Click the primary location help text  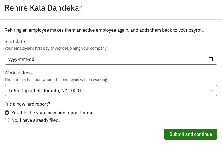(x=56, y=80)
